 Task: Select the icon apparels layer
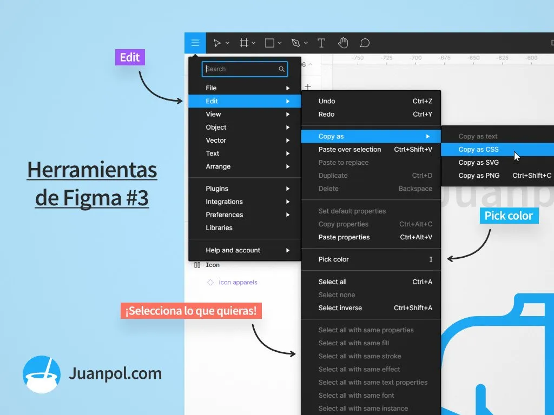click(238, 282)
